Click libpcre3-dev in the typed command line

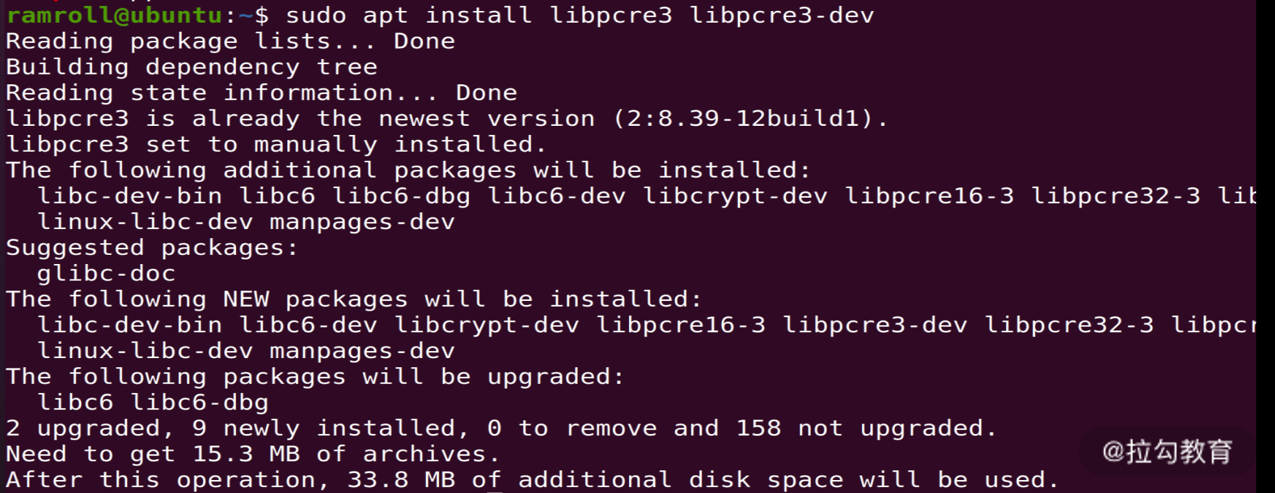[781, 15]
